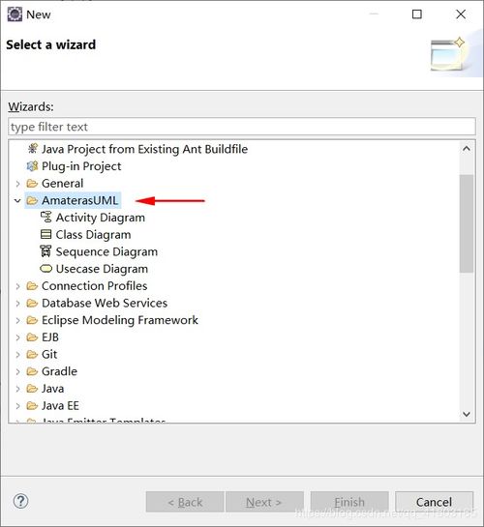Select the Database Web Services item
484x527 pixels.
pos(105,303)
